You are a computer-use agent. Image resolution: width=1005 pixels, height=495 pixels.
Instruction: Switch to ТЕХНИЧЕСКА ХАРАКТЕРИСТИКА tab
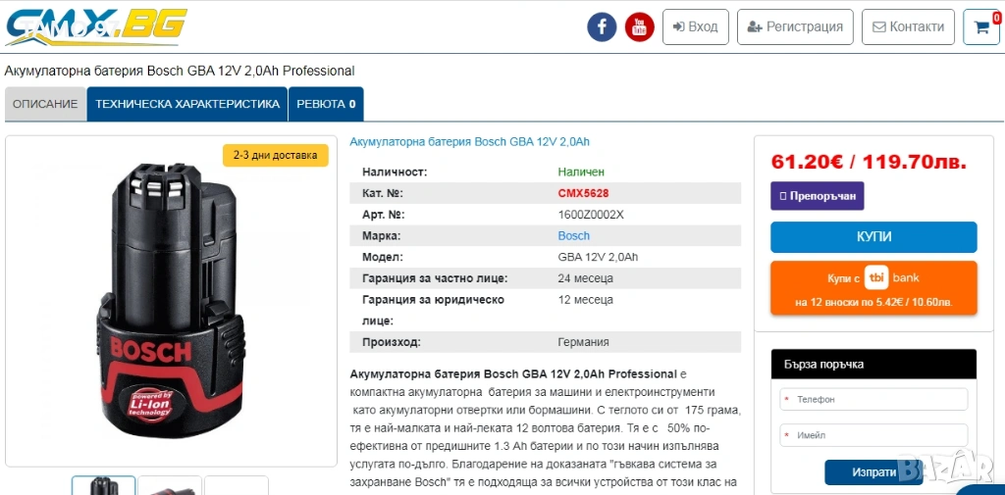point(187,104)
